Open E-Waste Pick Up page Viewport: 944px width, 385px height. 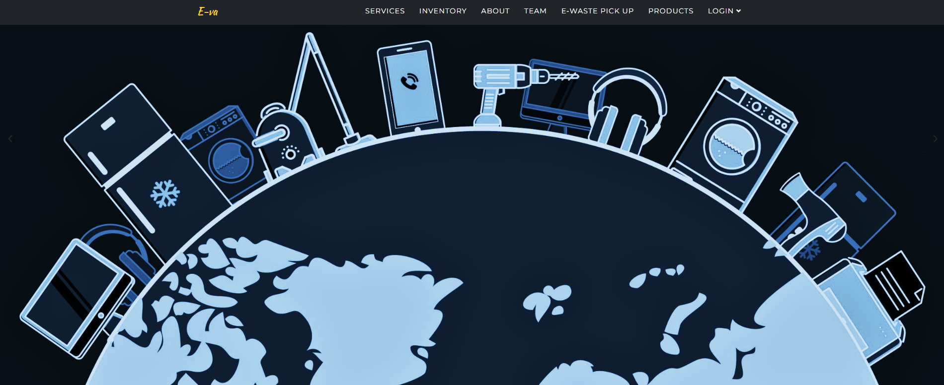pyautogui.click(x=598, y=11)
